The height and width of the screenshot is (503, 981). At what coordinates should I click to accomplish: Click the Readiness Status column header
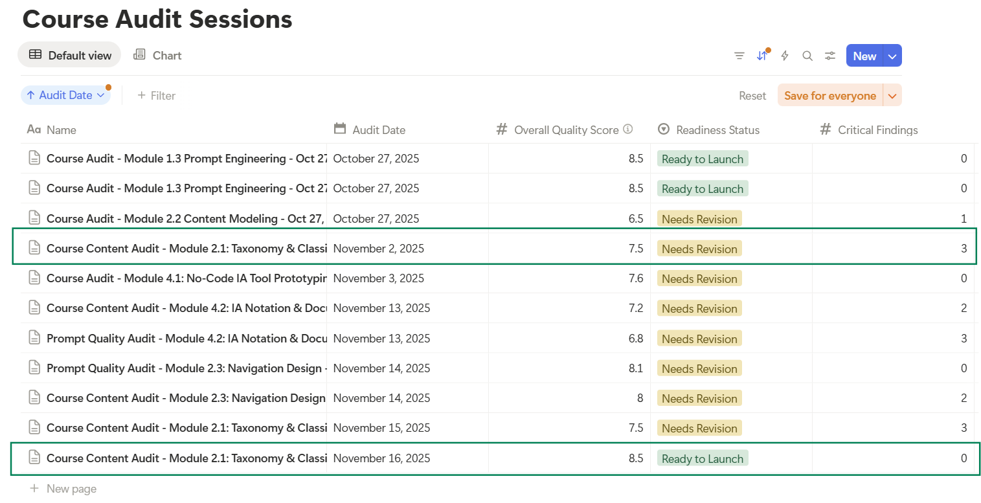717,130
